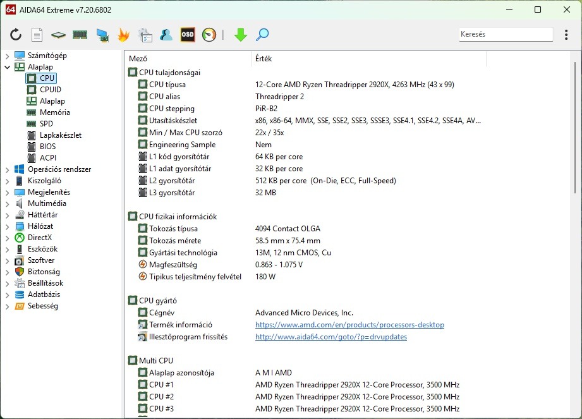This screenshot has height=419, width=582.
Task: Click the CPU chip toolbar icon
Action: coord(59,35)
